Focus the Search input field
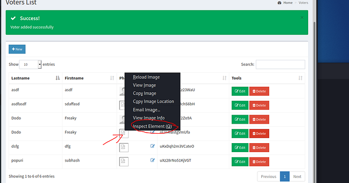 [x=280, y=64]
